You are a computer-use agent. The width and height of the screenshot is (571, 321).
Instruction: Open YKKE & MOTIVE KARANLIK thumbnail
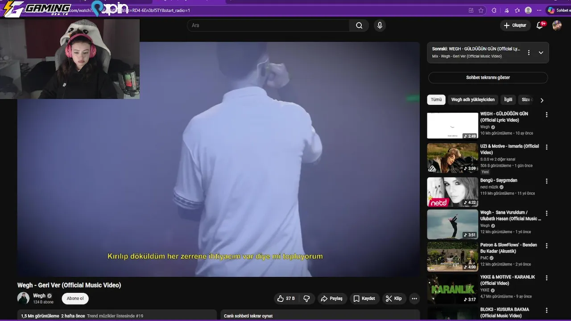tap(452, 288)
